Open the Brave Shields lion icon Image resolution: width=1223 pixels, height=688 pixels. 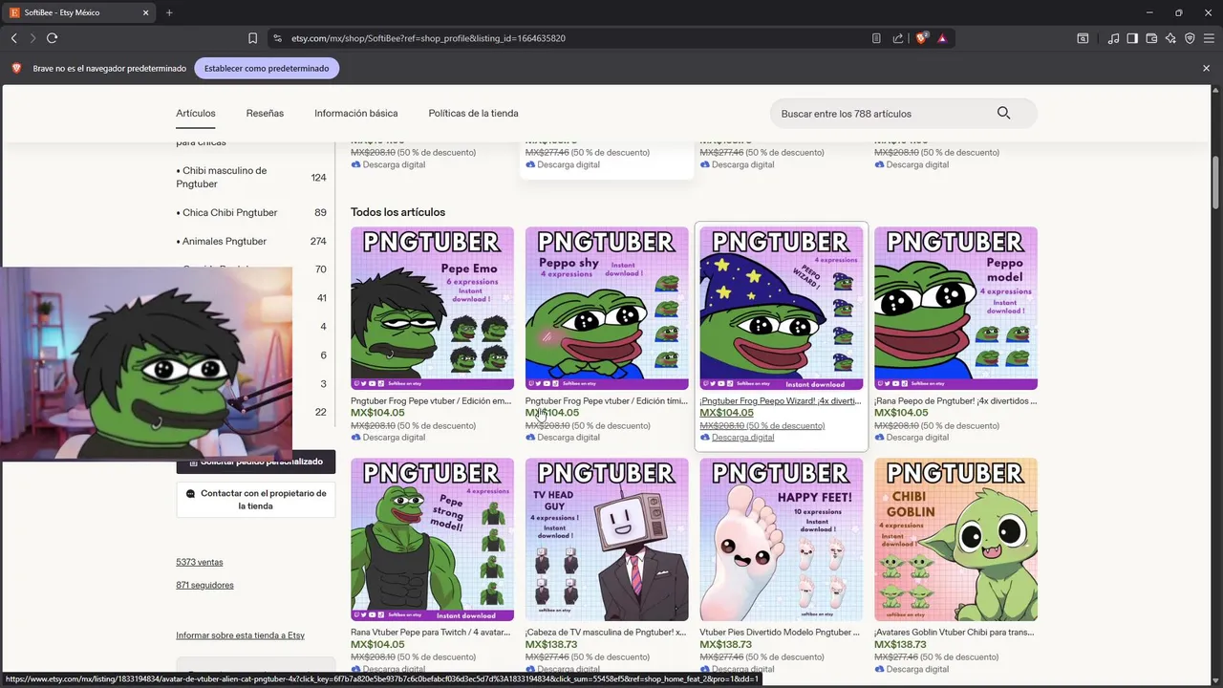point(922,38)
